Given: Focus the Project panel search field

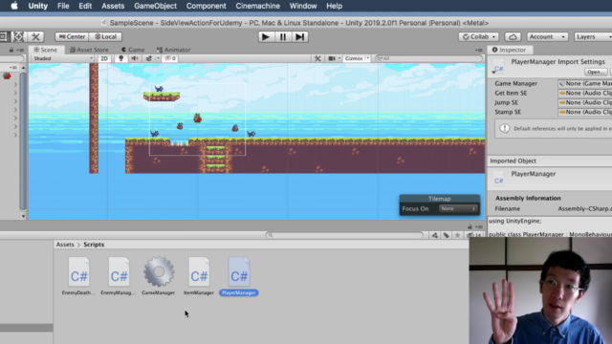Looking at the screenshot, I should (344, 235).
